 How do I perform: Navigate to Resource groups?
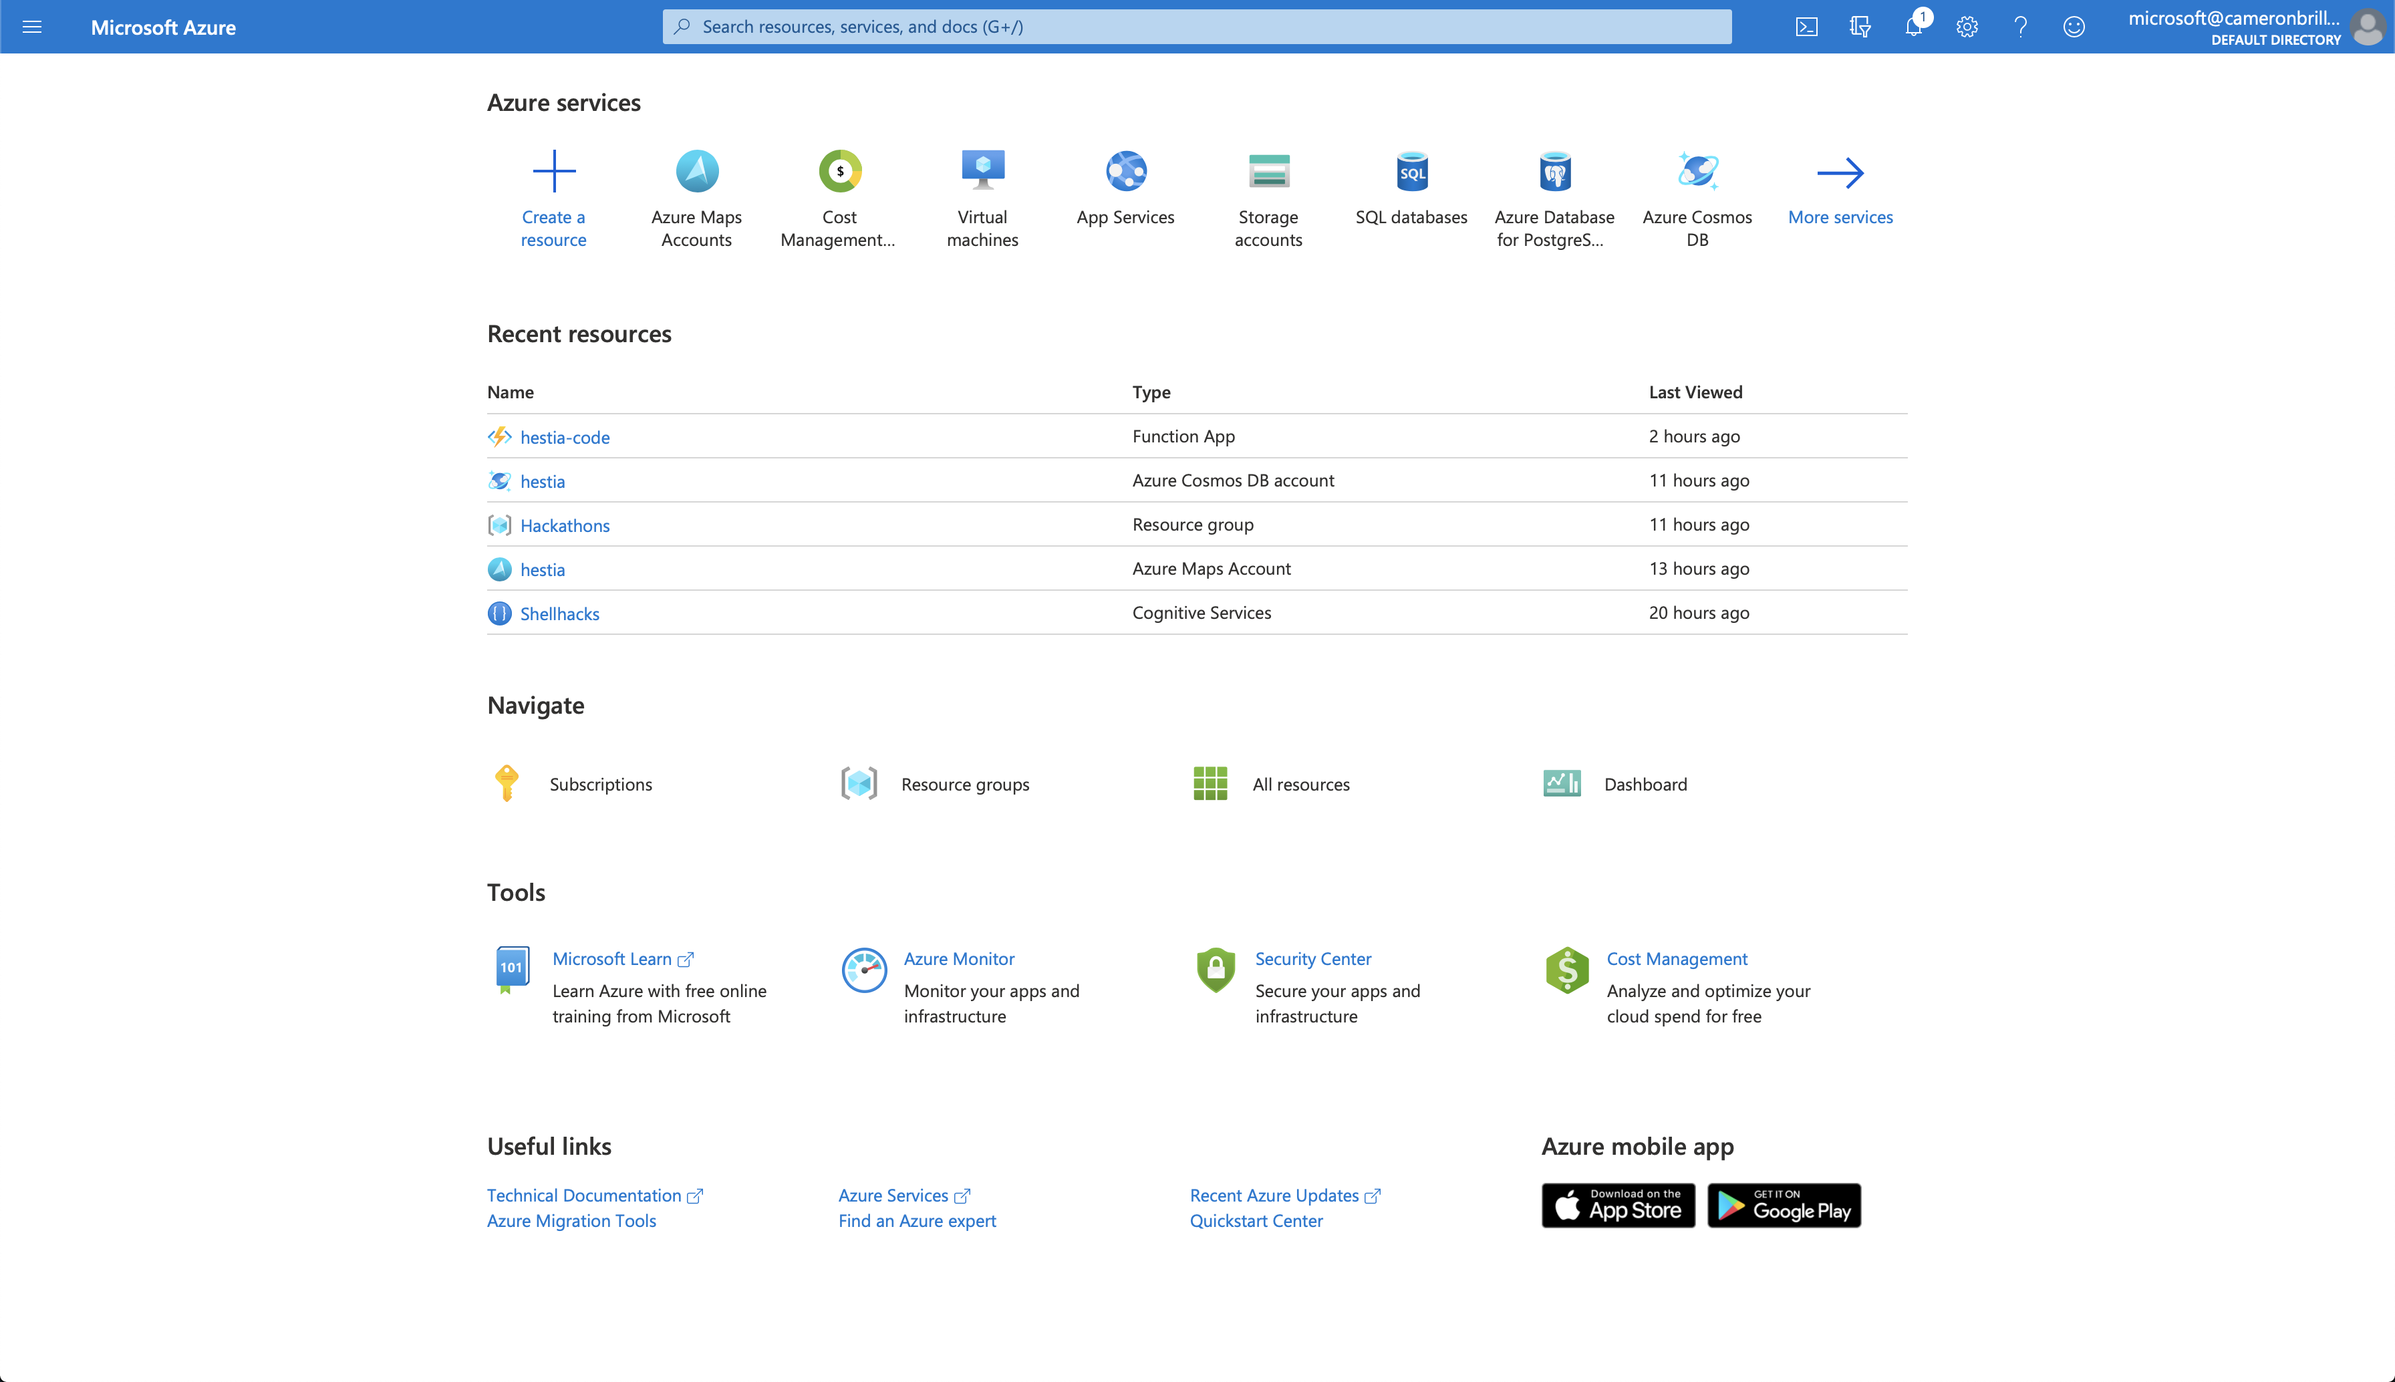tap(964, 784)
